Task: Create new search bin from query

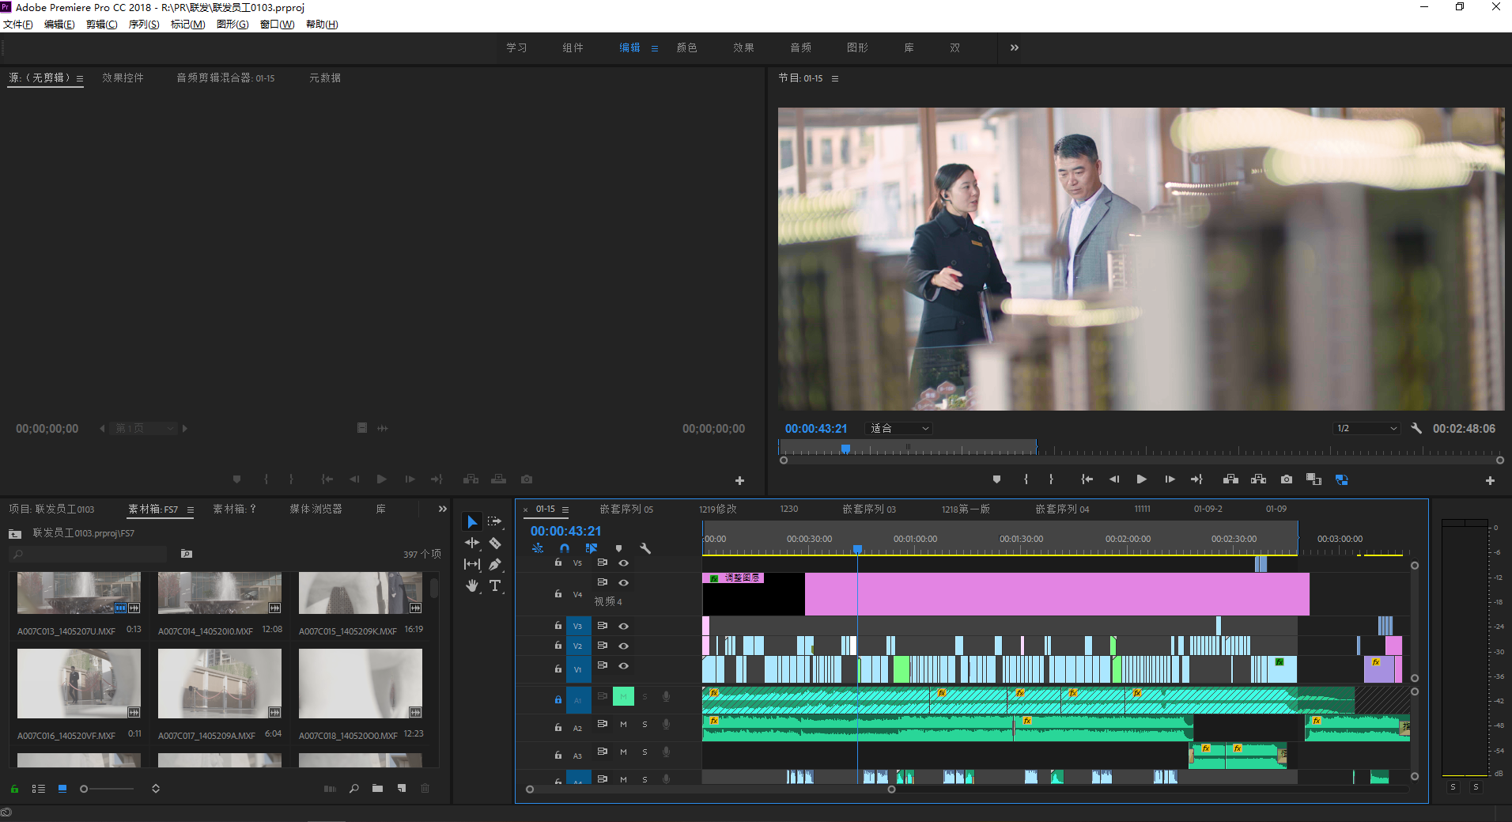Action: point(187,554)
